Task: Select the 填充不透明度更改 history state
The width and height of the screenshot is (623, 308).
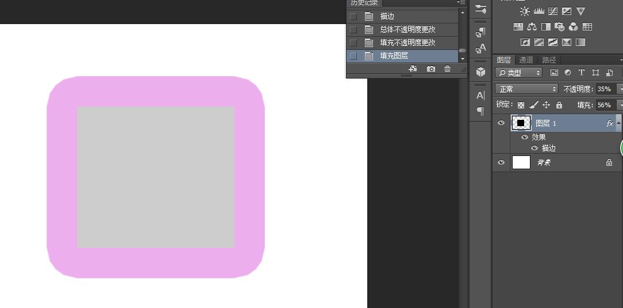Action: click(x=407, y=43)
